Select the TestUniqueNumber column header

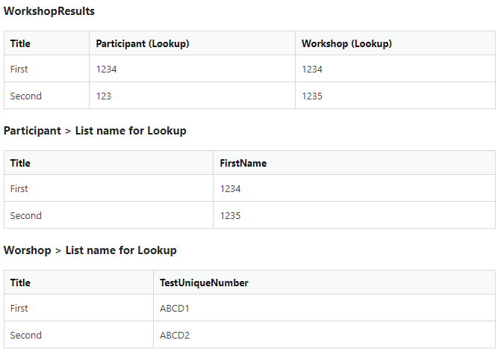(x=204, y=283)
